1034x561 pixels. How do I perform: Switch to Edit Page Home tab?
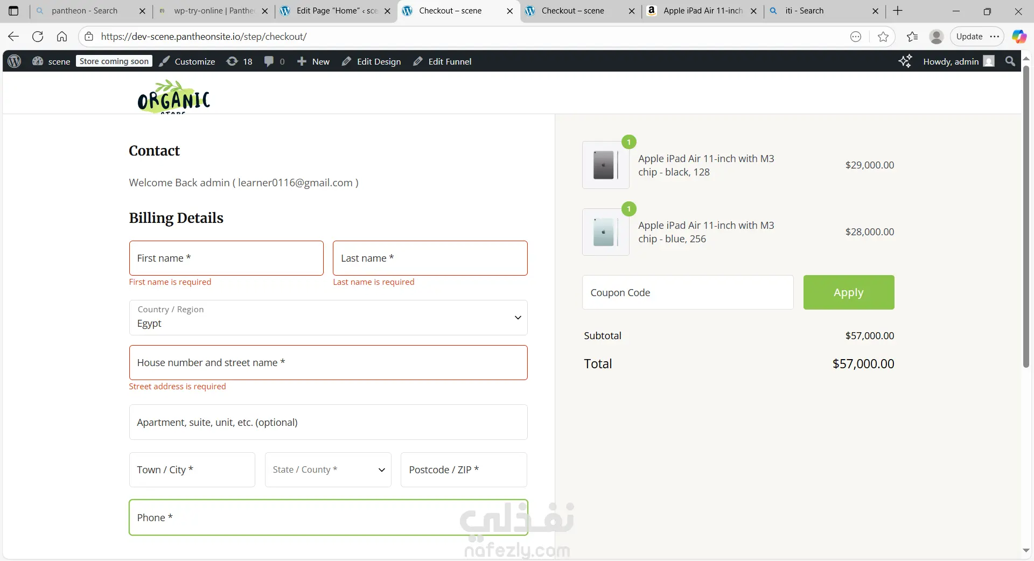click(337, 11)
